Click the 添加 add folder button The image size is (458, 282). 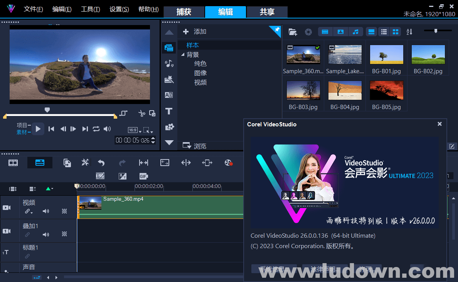click(195, 32)
